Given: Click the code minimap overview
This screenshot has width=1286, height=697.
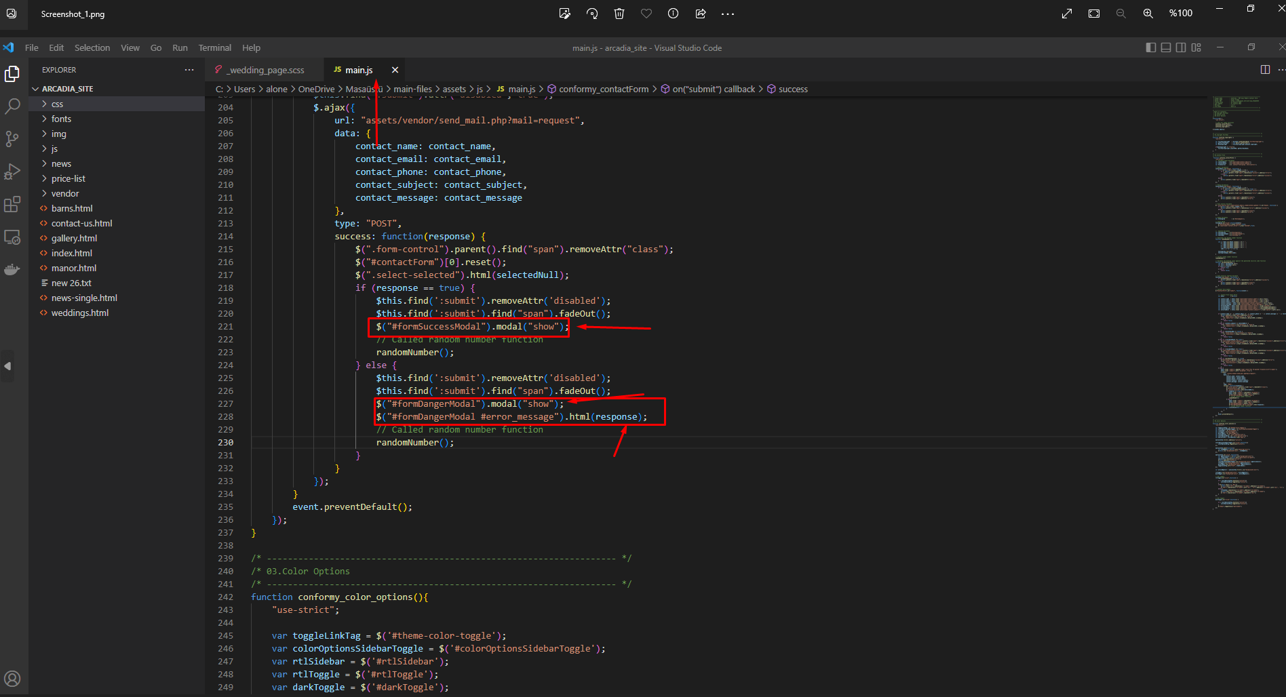Looking at the screenshot, I should point(1248,302).
